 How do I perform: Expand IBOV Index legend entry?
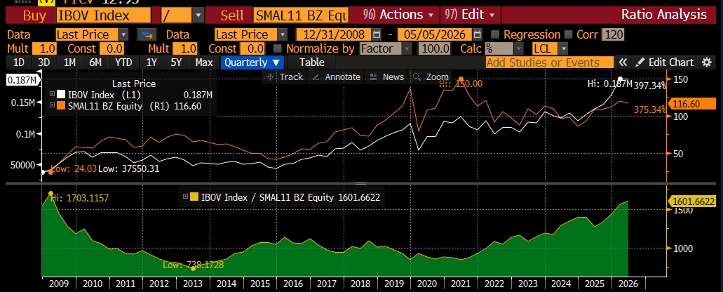point(52,95)
